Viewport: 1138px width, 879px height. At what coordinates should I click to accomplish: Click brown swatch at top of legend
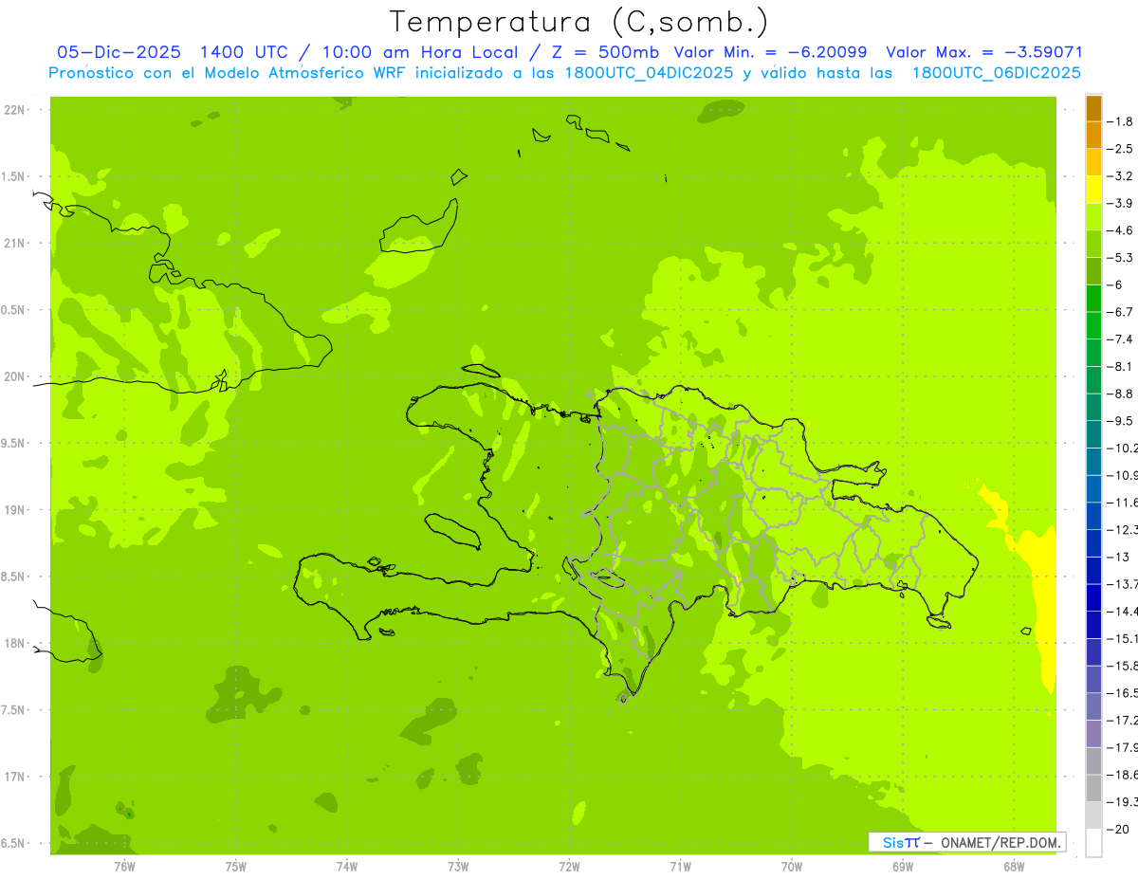[1093, 108]
